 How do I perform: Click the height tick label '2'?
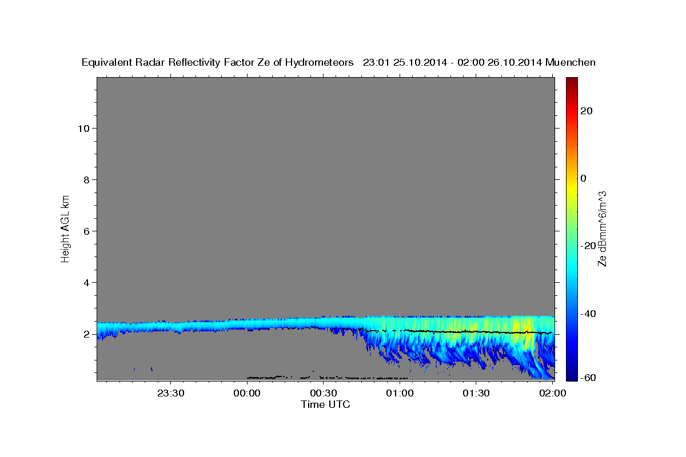point(86,334)
